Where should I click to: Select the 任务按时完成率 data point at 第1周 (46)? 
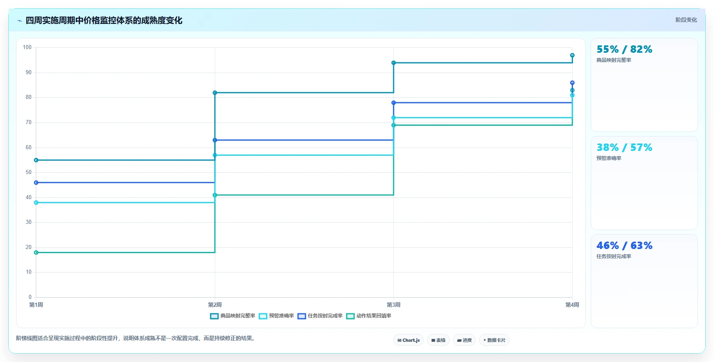(x=36, y=183)
